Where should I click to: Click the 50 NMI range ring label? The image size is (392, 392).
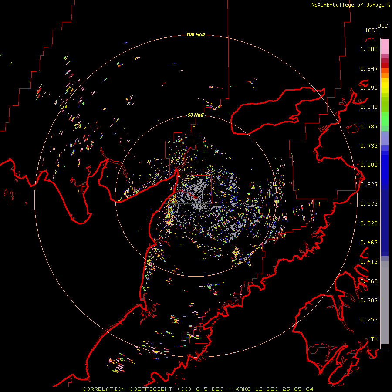tap(196, 115)
